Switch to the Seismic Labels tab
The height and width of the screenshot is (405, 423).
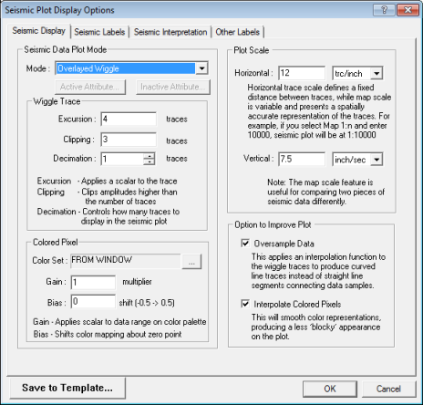(99, 32)
